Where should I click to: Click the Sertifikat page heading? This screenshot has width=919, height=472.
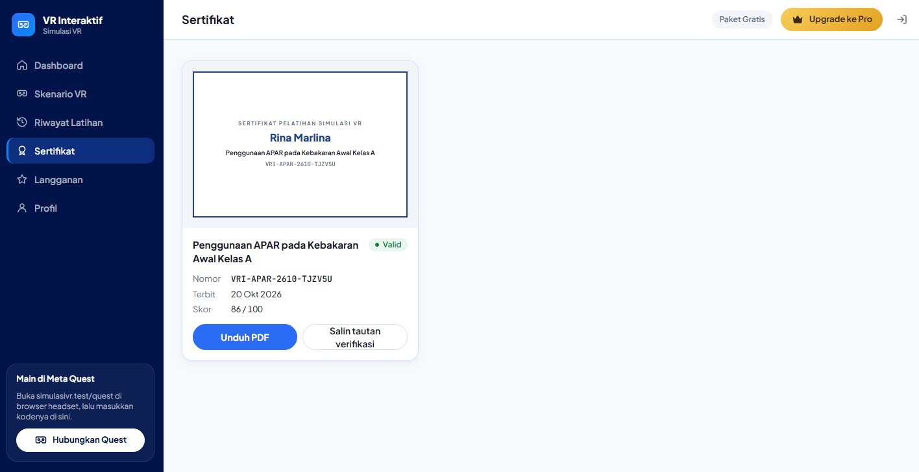pyautogui.click(x=208, y=19)
